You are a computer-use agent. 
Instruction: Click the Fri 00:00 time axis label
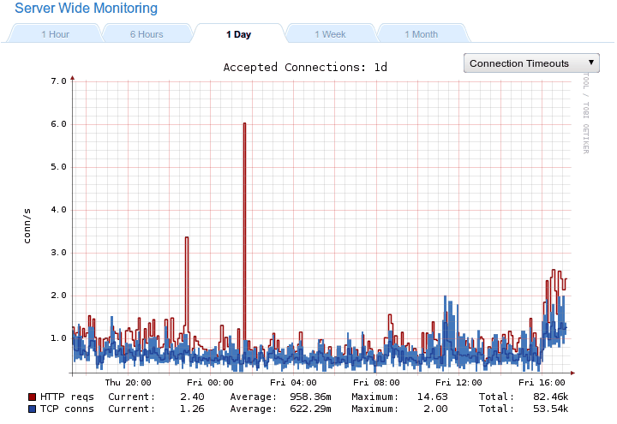coord(210,383)
